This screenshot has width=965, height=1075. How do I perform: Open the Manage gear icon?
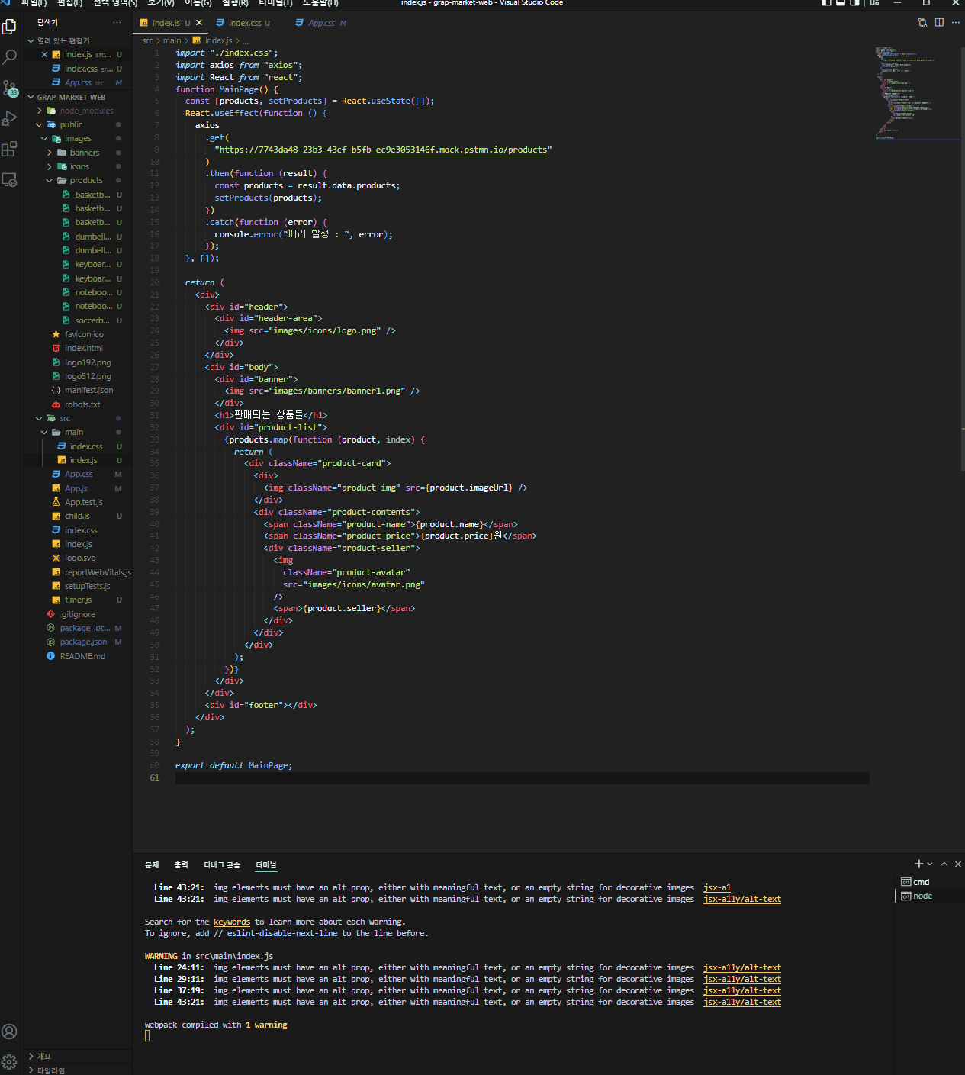click(x=9, y=1061)
